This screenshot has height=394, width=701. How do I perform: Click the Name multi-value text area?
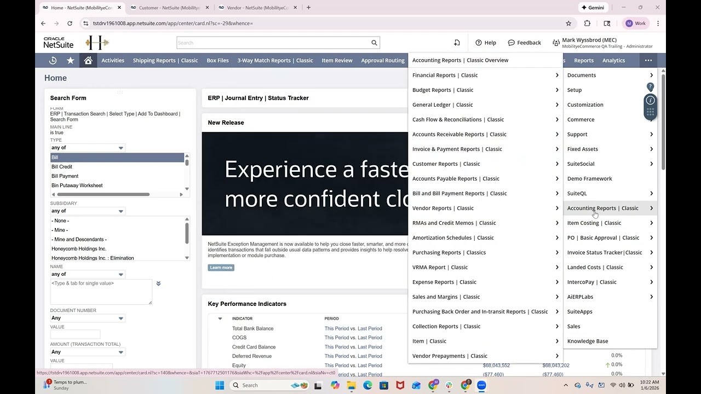point(101,292)
